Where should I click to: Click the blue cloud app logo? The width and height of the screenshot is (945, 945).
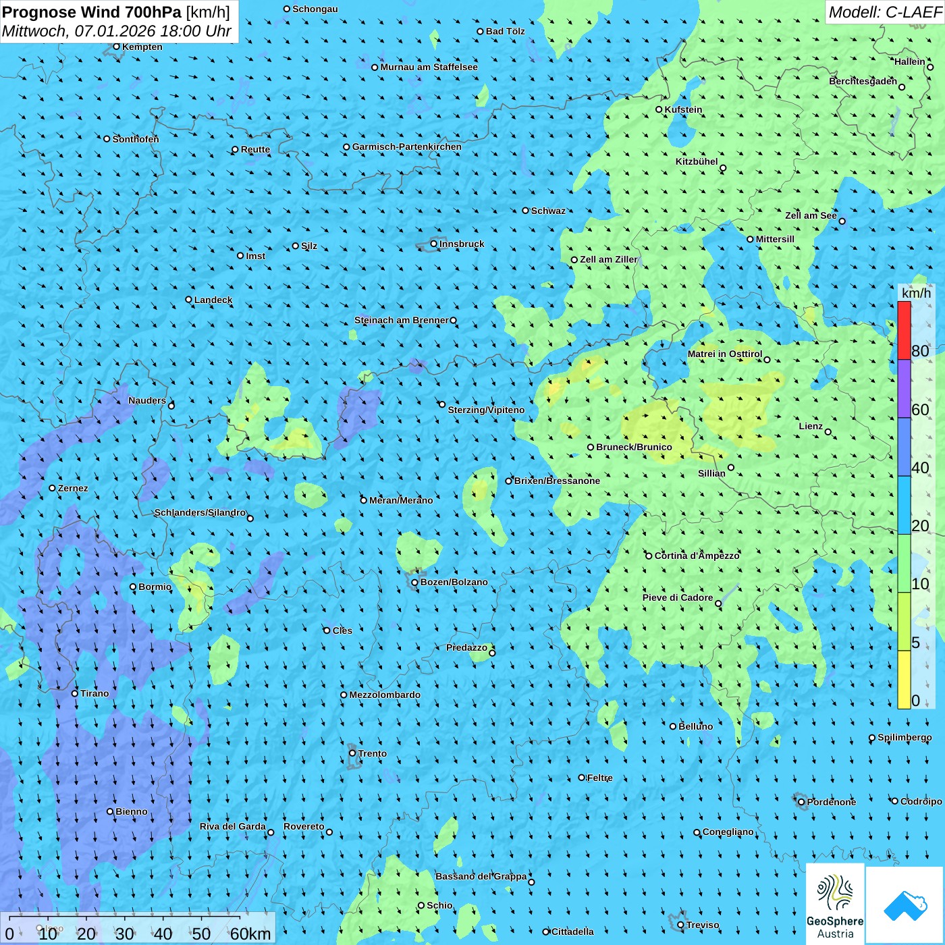tap(905, 906)
